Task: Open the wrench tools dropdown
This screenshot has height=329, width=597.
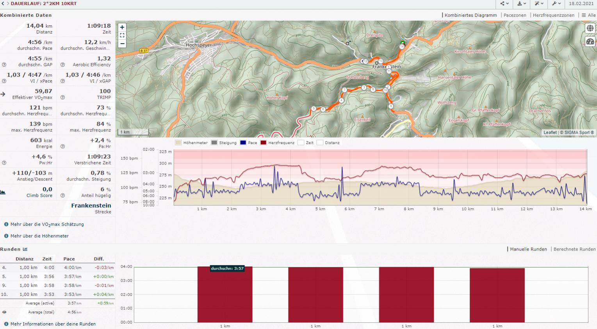Action: [556, 4]
